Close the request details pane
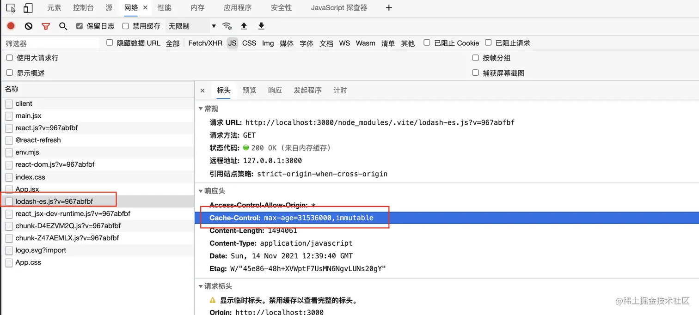The width and height of the screenshot is (699, 315). point(202,91)
